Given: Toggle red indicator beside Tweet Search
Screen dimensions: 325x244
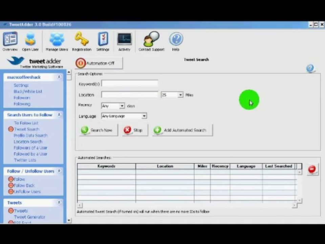Looking at the screenshot, I should tap(11, 129).
